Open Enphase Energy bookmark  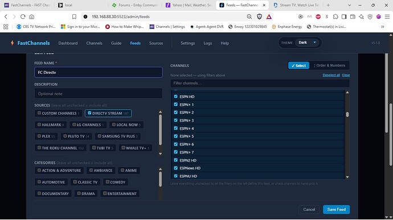tap(287, 27)
